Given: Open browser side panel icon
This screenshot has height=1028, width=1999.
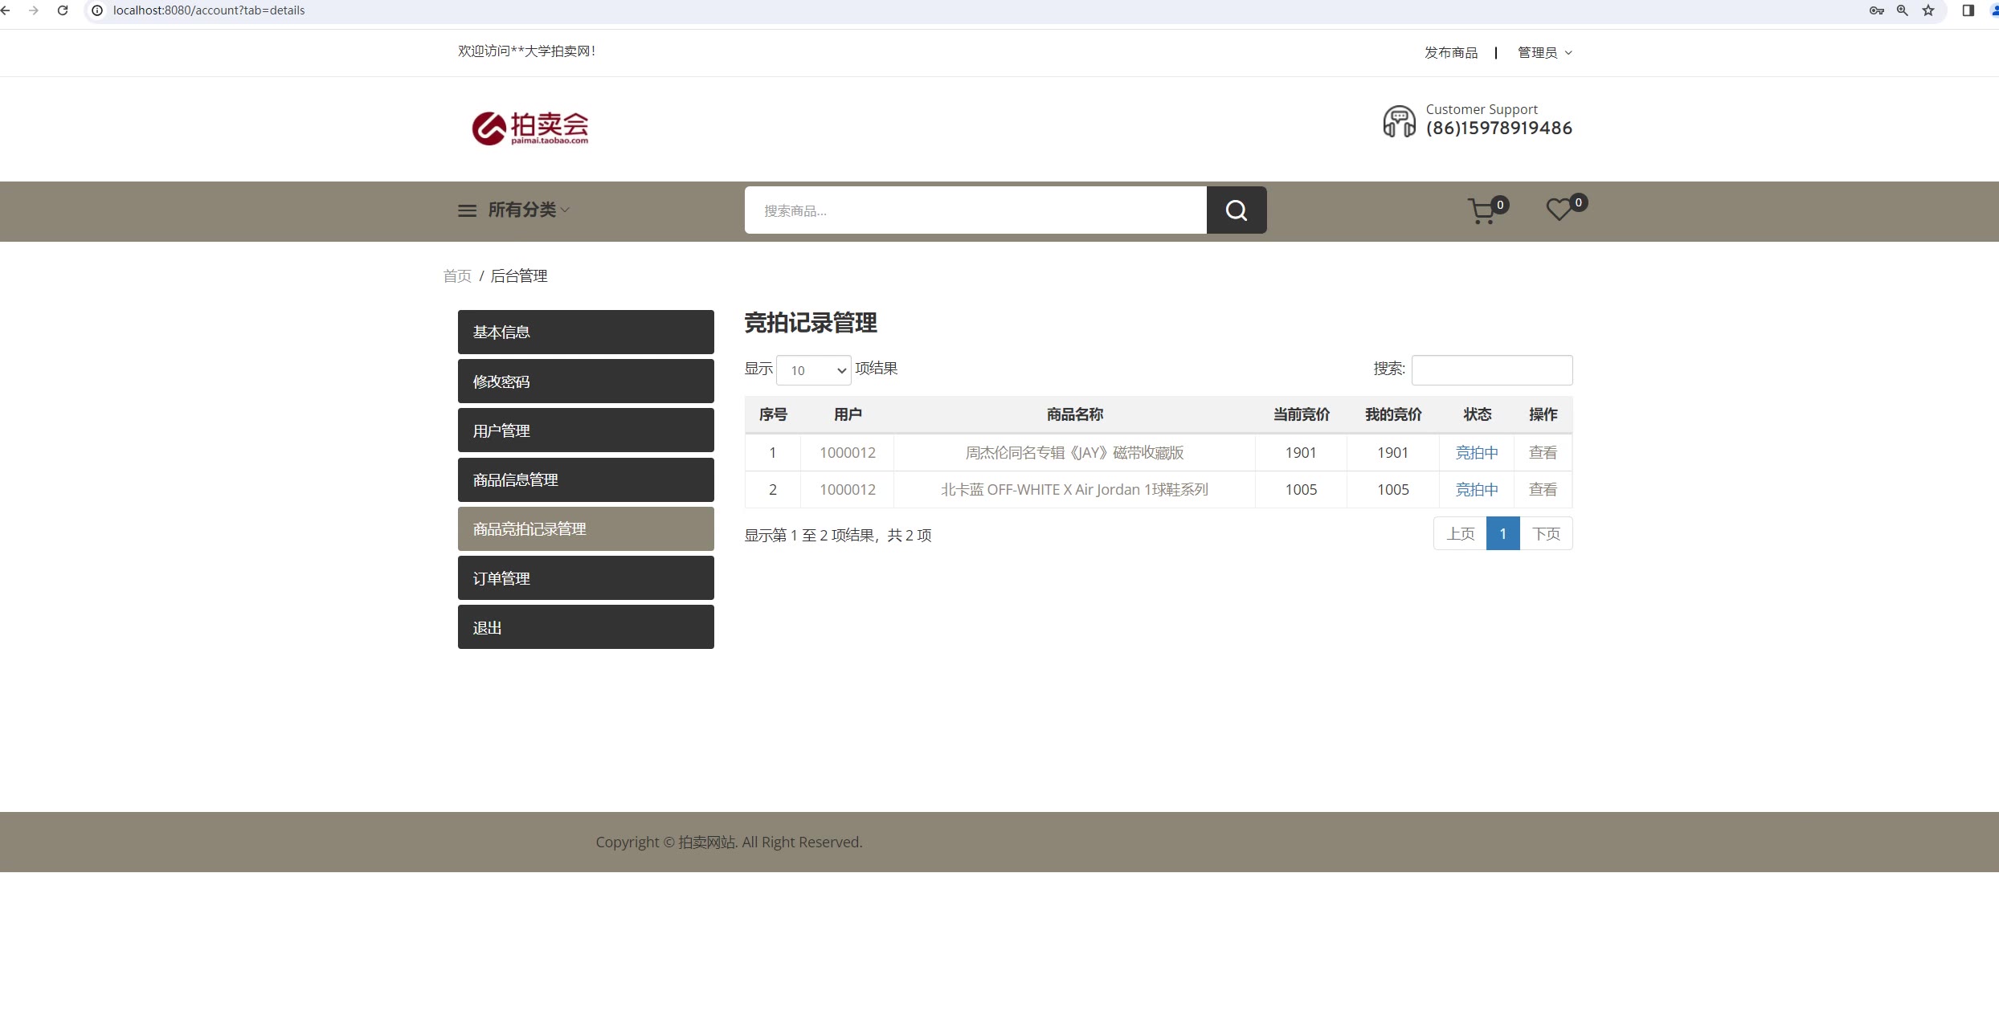Looking at the screenshot, I should click(1968, 10).
